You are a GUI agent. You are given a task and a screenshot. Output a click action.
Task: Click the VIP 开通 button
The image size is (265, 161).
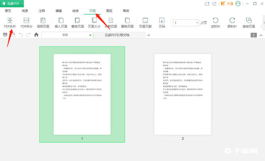(x=227, y=4)
